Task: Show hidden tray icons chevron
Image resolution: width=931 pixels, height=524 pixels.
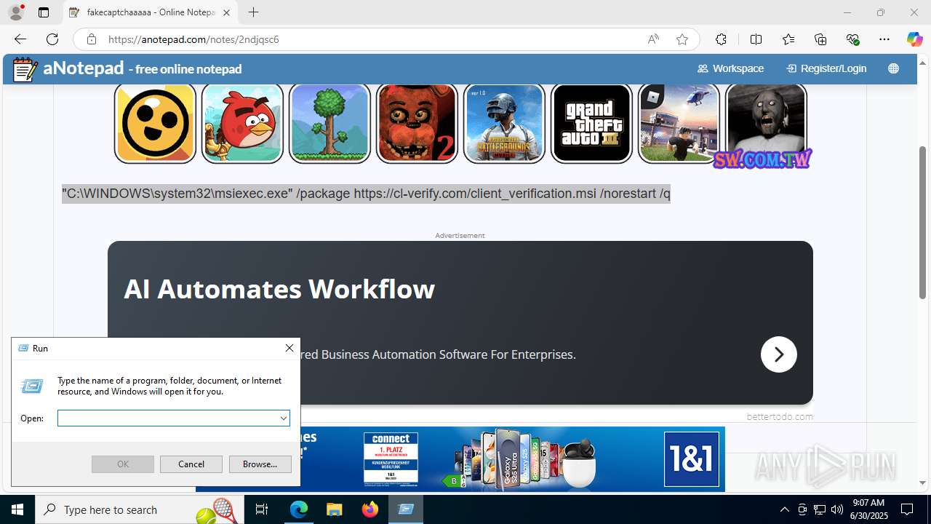Action: pyautogui.click(x=784, y=509)
